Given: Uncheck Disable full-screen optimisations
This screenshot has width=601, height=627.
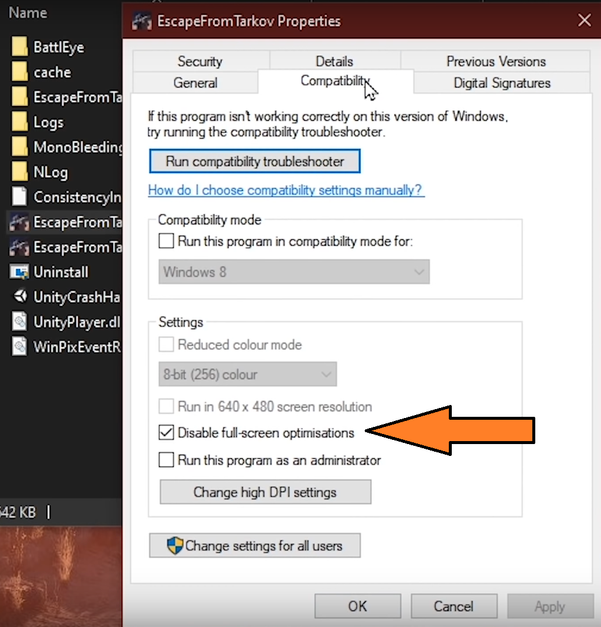Looking at the screenshot, I should coord(166,432).
